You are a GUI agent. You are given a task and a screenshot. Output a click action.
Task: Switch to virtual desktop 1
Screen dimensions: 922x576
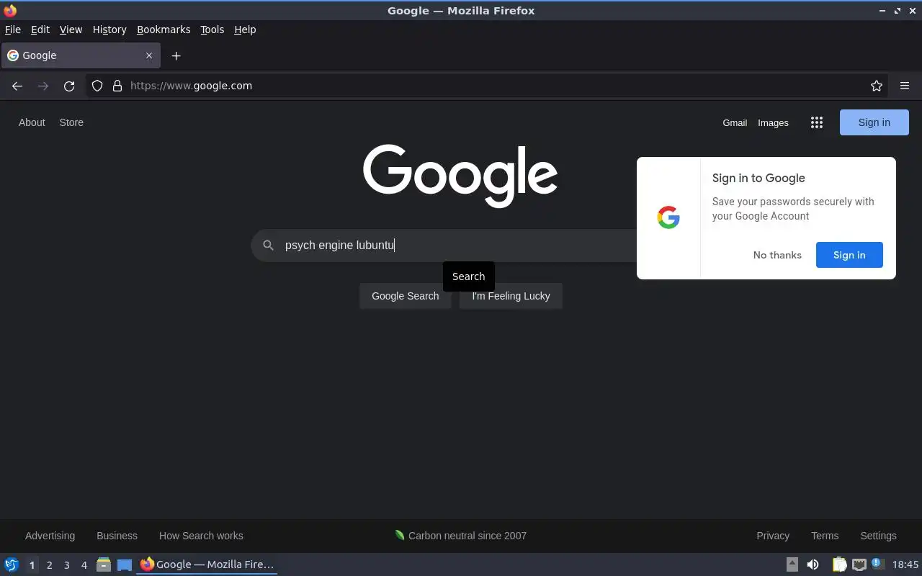(x=32, y=564)
